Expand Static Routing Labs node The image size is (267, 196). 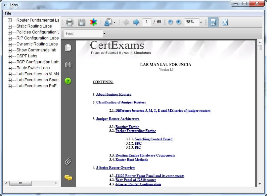pos(10,27)
